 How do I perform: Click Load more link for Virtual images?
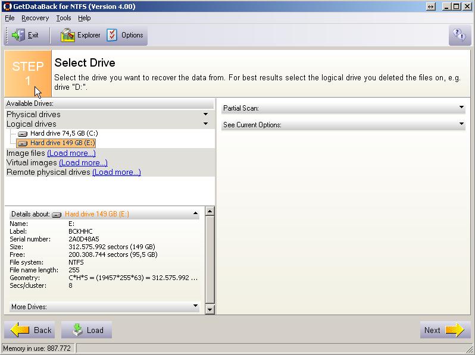pyautogui.click(x=83, y=163)
